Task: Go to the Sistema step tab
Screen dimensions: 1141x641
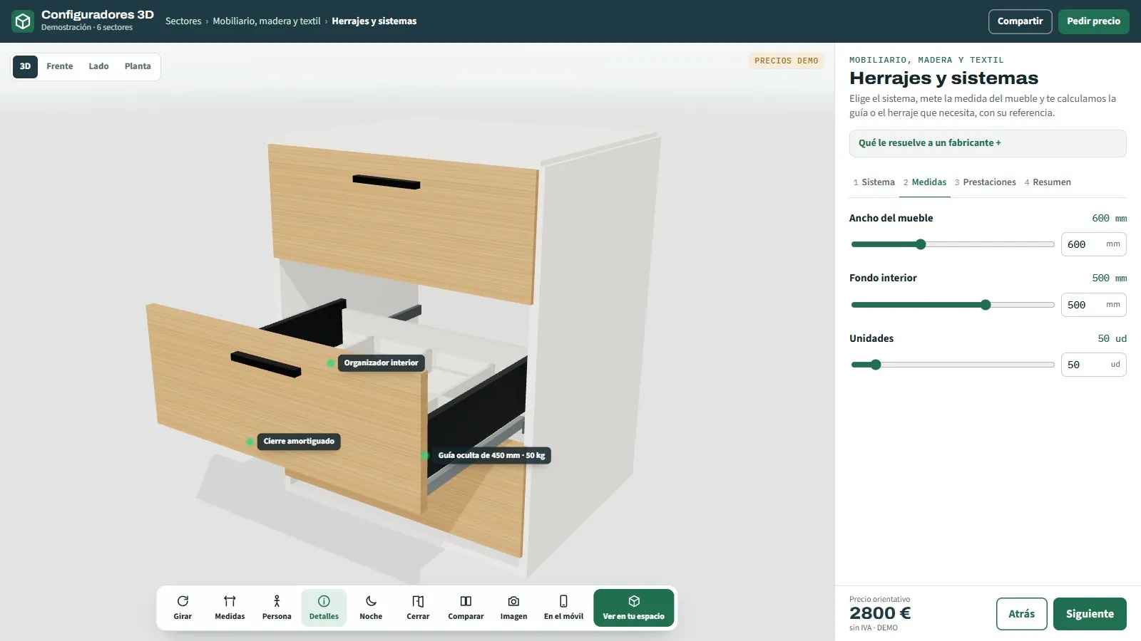Action: click(874, 182)
